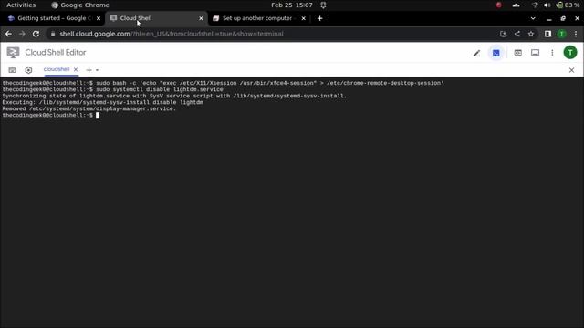Click 'Removed /etc/systemd/system/display-manager.service.' line
584x328 pixels.
tap(89, 109)
